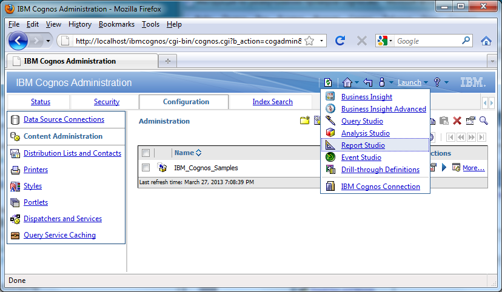Screen dimensions: 502x292
Task: Click the IBM_Cognos_Samples package icon
Action: click(x=162, y=167)
